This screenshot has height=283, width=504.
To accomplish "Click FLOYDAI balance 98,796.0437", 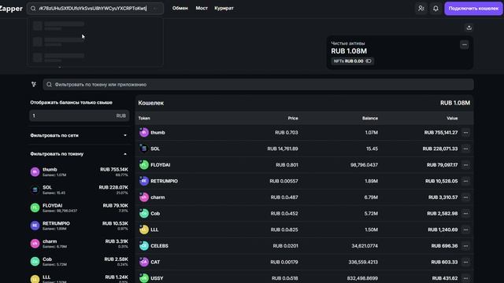I will pos(364,165).
